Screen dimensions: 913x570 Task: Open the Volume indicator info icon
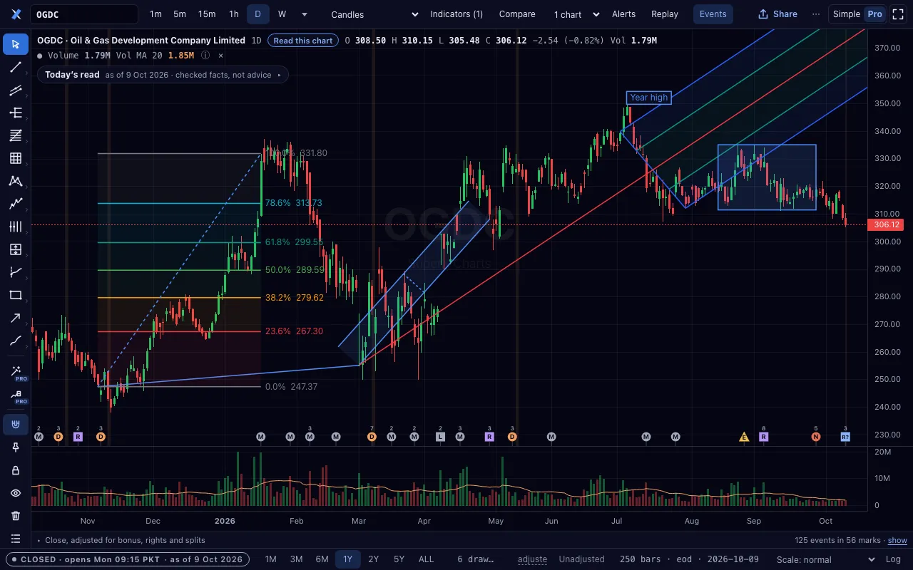point(205,55)
